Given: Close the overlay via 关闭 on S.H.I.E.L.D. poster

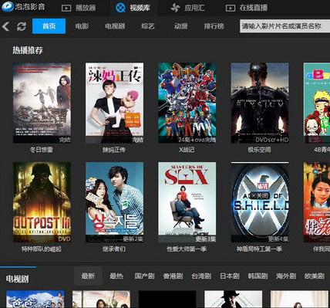Looking at the screenshot, I should coord(260,196).
